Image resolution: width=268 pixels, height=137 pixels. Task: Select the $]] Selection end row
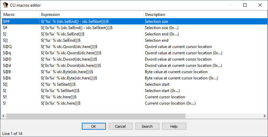point(134,40)
